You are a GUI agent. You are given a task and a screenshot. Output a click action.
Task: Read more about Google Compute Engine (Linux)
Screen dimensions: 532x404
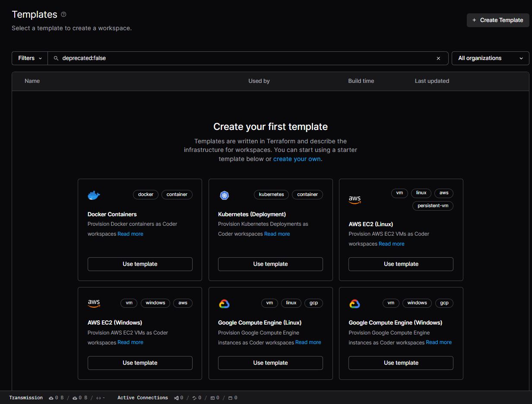click(308, 342)
